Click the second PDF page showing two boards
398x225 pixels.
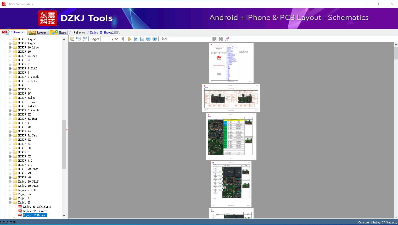coord(231,98)
